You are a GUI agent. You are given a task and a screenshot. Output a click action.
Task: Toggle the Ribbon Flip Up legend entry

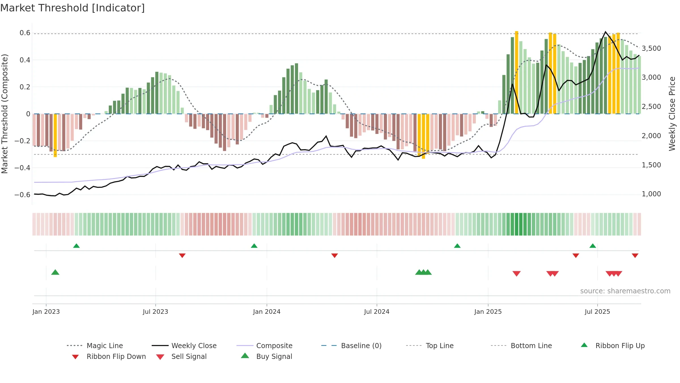613,346
